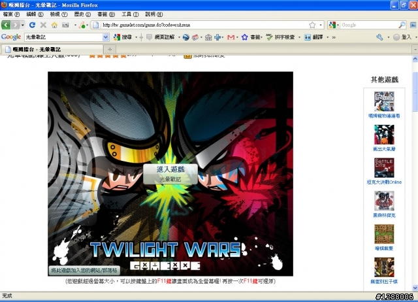Screen dimensions: 418x302
Task: Click the Google Toolbar 搜尋 button
Action: 123,37
